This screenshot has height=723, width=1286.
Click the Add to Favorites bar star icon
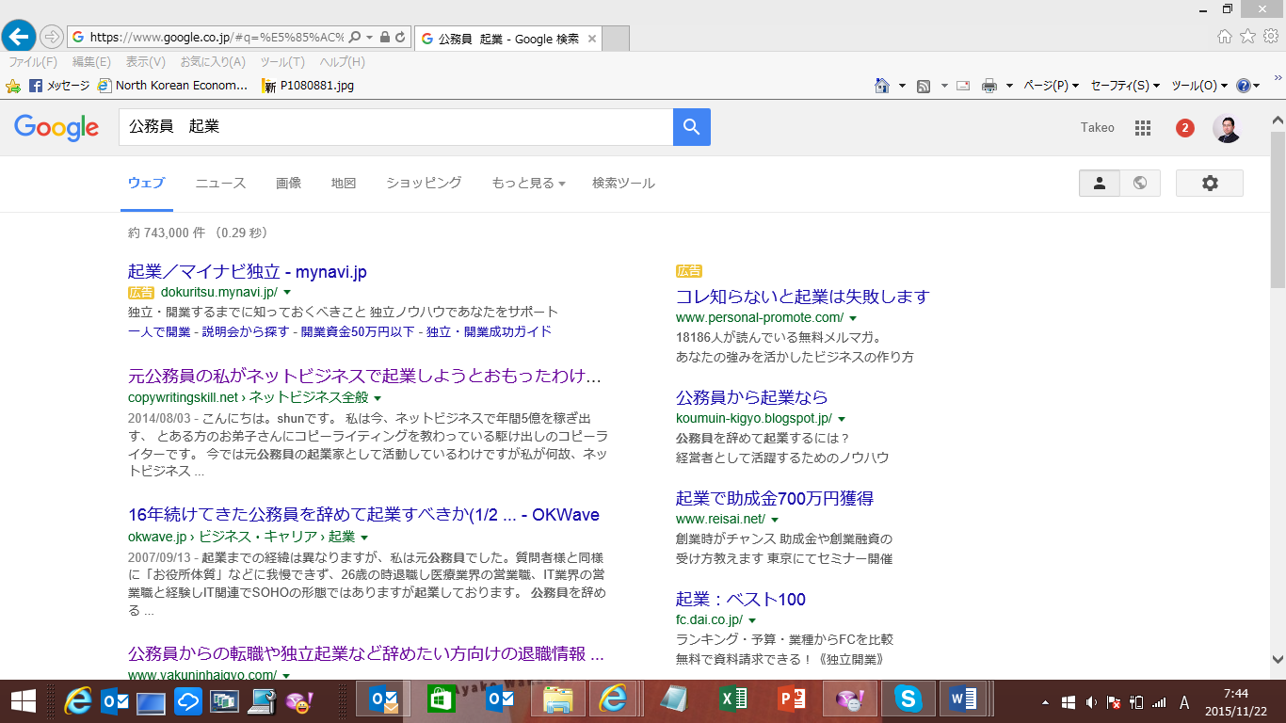click(x=13, y=86)
